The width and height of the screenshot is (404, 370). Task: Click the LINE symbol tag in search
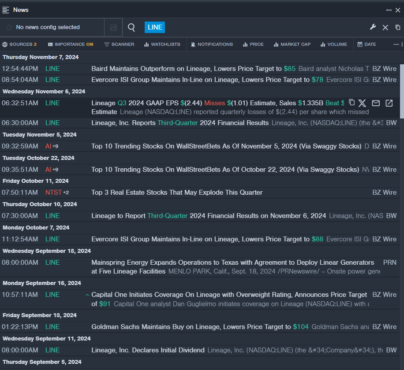pos(155,27)
